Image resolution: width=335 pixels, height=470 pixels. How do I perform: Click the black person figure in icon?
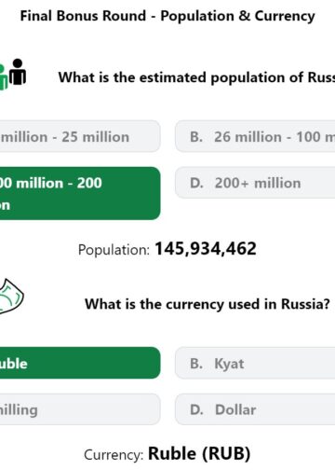(x=18, y=72)
